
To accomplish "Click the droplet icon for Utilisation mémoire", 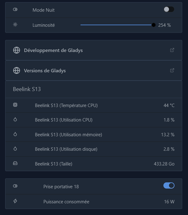I will point(15,134).
